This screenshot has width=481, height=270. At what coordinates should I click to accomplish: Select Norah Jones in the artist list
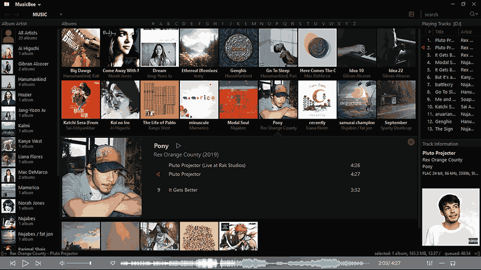pos(29,206)
